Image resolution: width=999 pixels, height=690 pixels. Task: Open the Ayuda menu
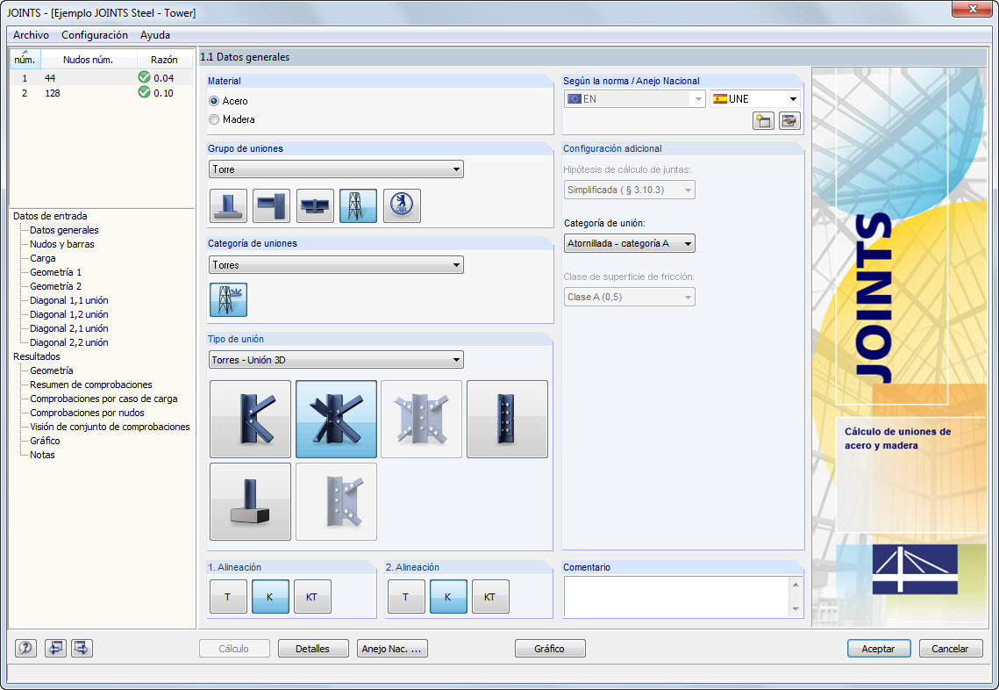coord(155,35)
